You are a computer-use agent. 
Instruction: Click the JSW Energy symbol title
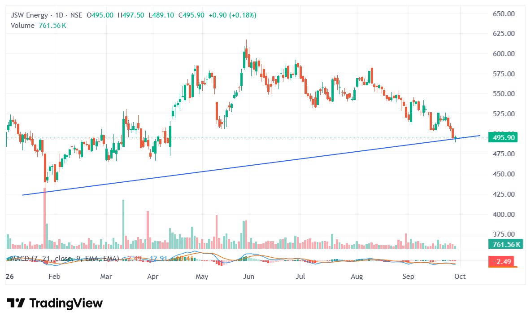point(29,15)
